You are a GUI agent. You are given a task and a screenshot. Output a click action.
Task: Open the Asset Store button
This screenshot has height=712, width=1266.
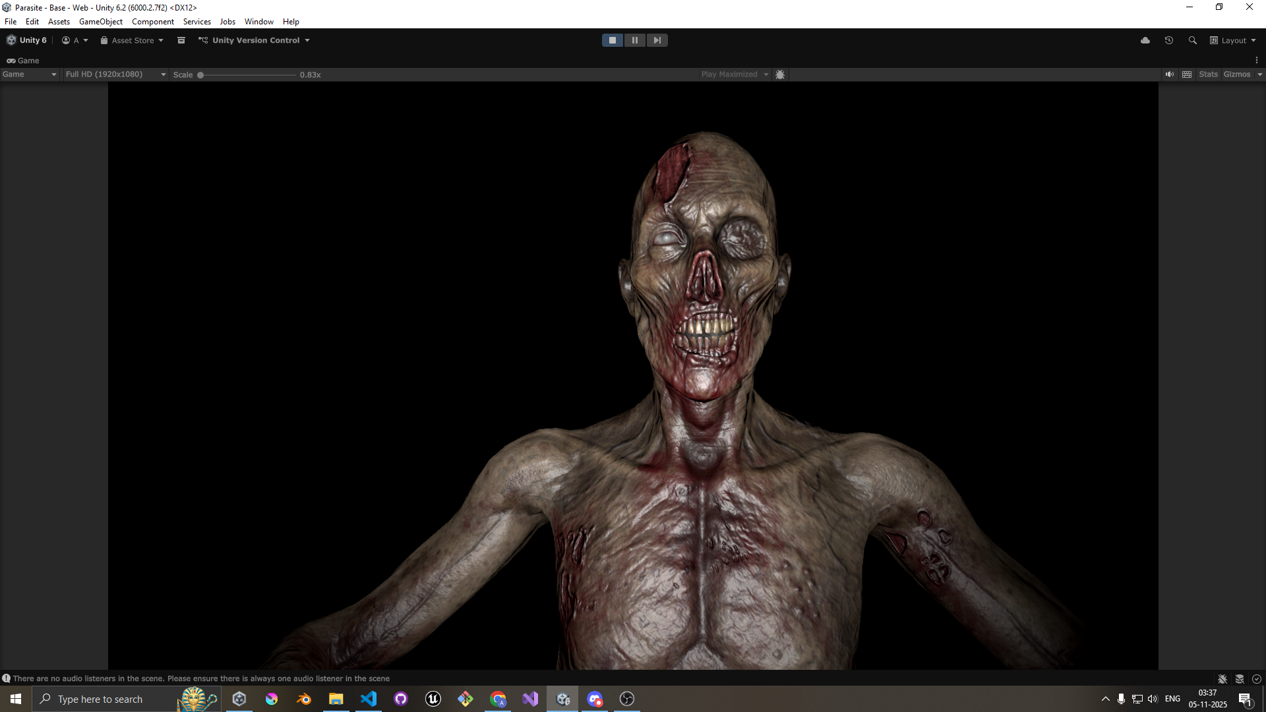[x=132, y=40]
